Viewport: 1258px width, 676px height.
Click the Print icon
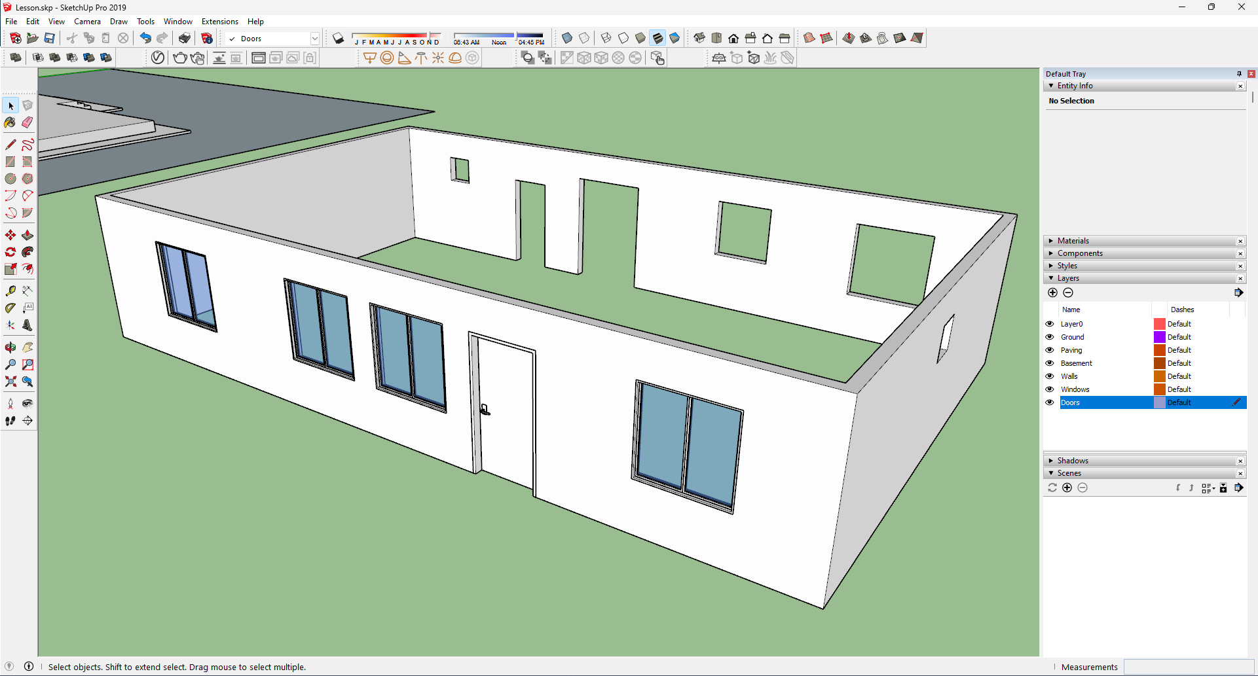click(185, 38)
